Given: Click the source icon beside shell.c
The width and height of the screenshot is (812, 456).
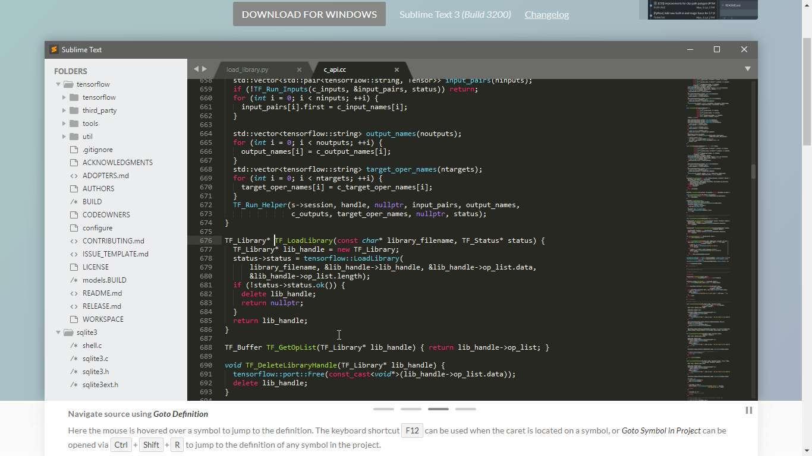Looking at the screenshot, I should 74,346.
